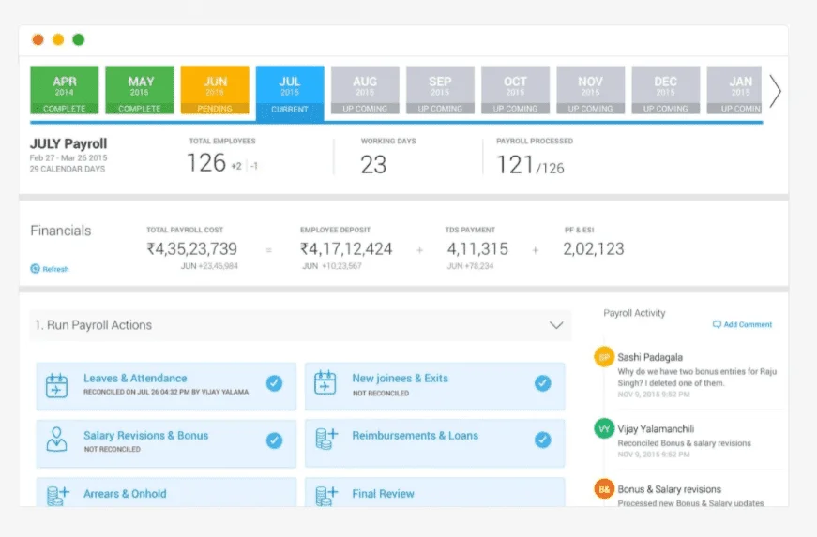The image size is (817, 537).
Task: Click the Final Review action link
Action: click(x=383, y=494)
